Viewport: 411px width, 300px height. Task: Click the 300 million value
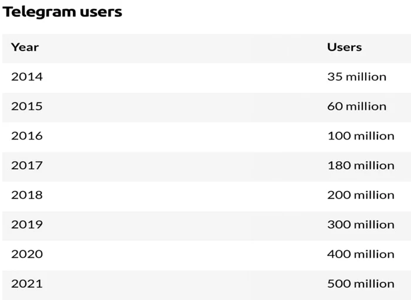coord(361,224)
